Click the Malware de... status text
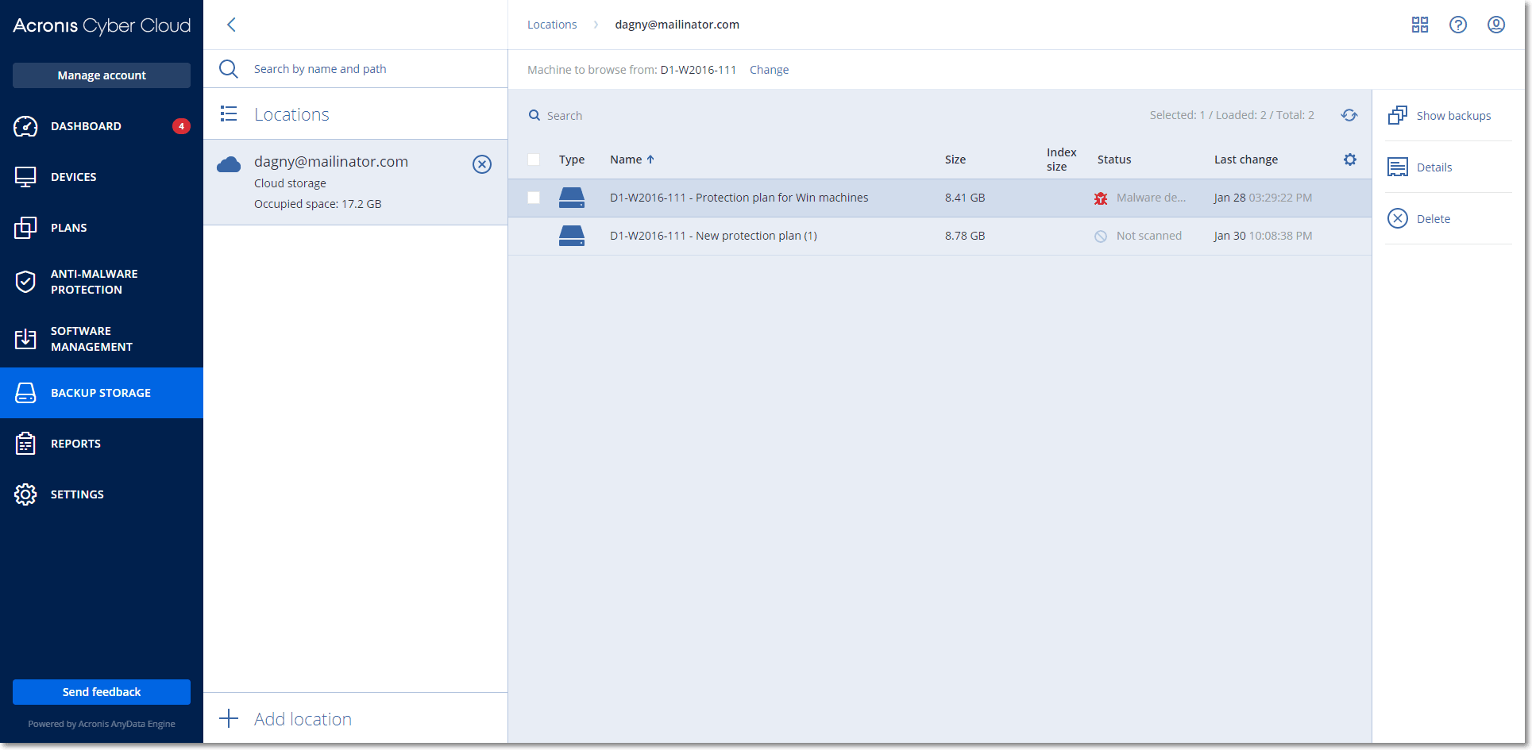 [1151, 198]
